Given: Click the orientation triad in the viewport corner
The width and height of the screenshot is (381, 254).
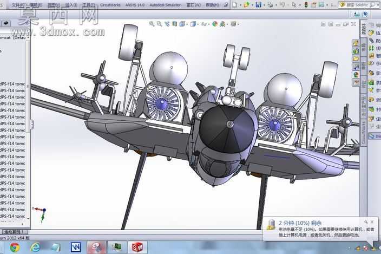Looking at the screenshot, I should [x=41, y=214].
